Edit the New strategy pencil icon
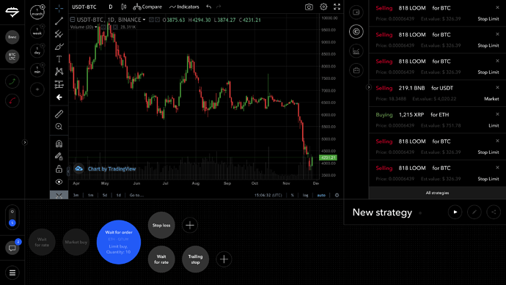 474,212
